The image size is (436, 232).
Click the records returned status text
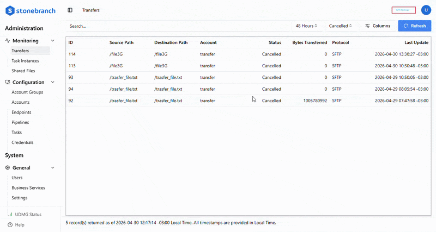(x=171, y=223)
